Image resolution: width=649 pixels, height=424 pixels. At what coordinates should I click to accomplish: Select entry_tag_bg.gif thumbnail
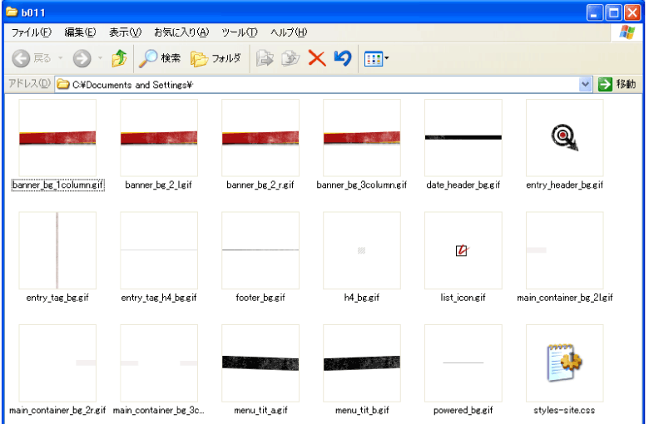coord(57,250)
